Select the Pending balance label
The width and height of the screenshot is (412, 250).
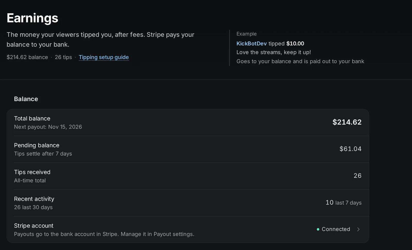pos(37,145)
